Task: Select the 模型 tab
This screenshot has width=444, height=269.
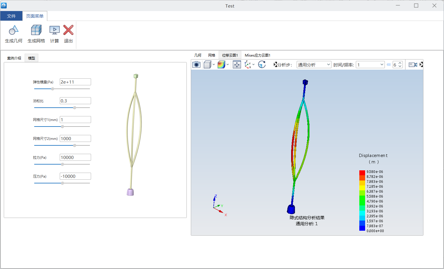Action: (32, 58)
